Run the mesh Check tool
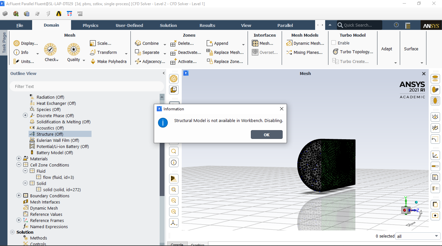Viewport: 442px width, 246px height. 50,52
